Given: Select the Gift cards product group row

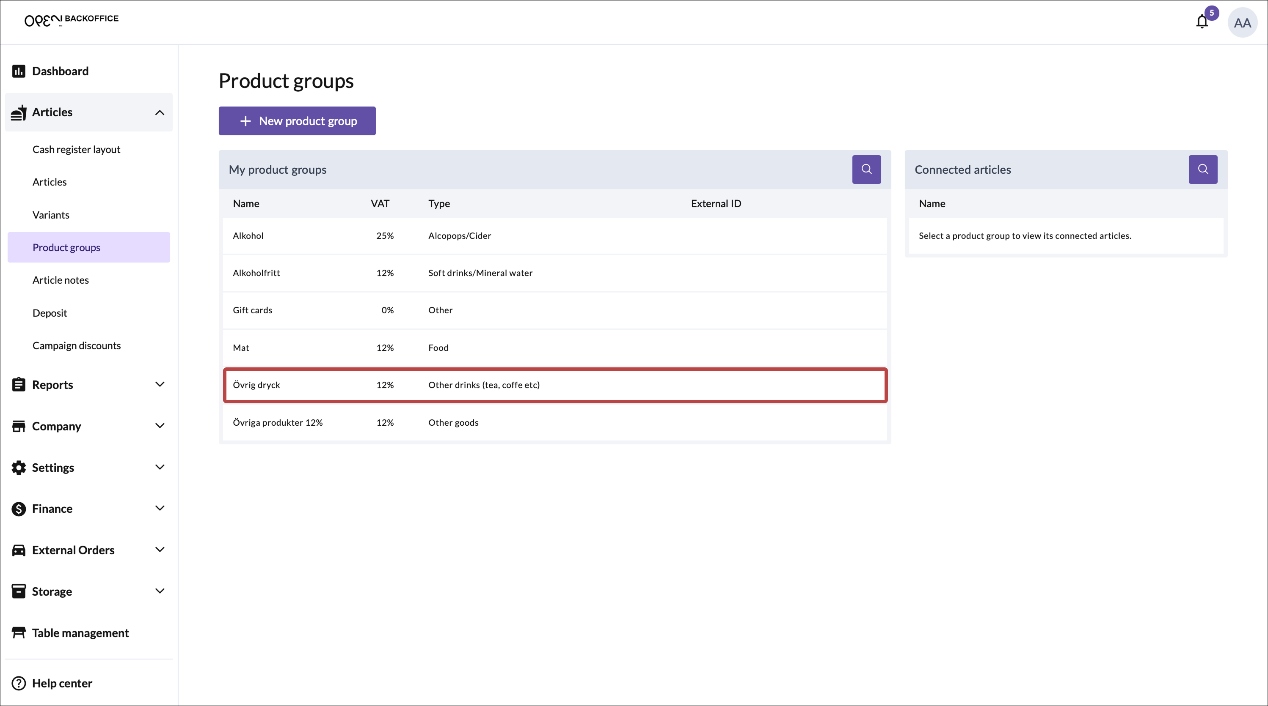Looking at the screenshot, I should pyautogui.click(x=554, y=310).
